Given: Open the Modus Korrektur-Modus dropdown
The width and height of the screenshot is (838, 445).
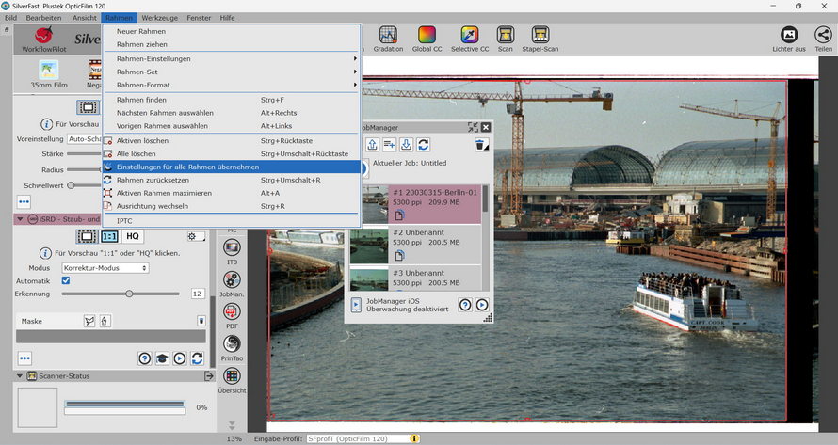Looking at the screenshot, I should point(105,268).
